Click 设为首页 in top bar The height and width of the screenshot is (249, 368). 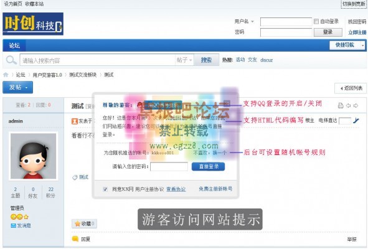[x=13, y=4]
